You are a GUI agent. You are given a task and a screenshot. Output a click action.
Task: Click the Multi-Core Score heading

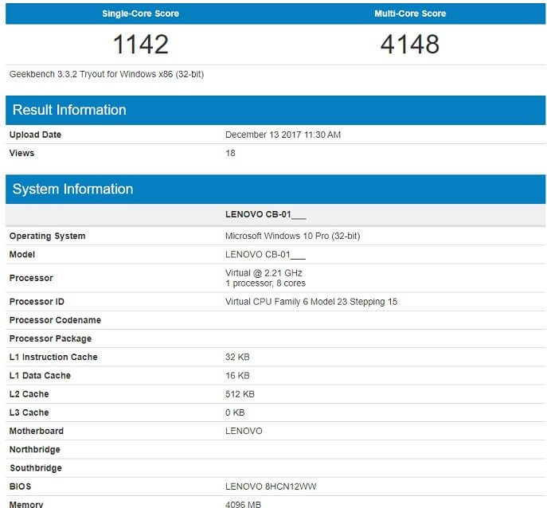pyautogui.click(x=410, y=14)
